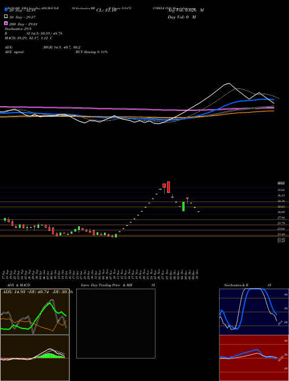The image size is (289, 381).
Task: Click the 'Avg Vol: 0.026 M' label
Action: pyautogui.click(x=186, y=10)
